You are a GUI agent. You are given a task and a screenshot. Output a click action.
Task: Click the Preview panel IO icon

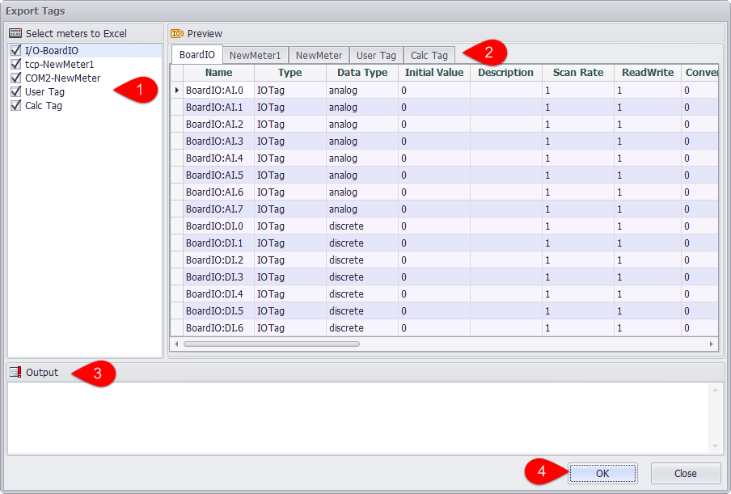click(177, 34)
